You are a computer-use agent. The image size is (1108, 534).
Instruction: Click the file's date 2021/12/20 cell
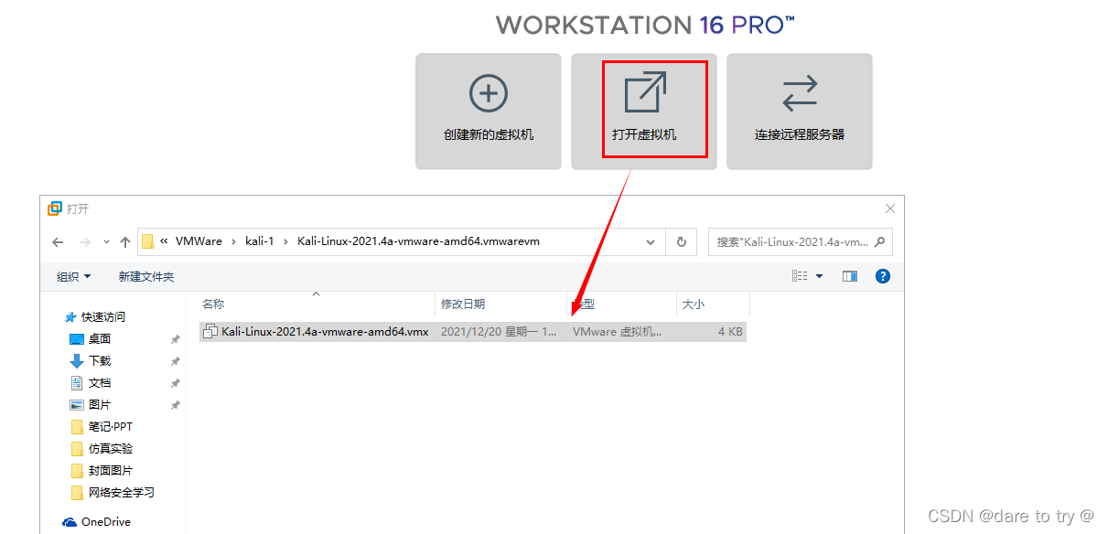click(500, 332)
